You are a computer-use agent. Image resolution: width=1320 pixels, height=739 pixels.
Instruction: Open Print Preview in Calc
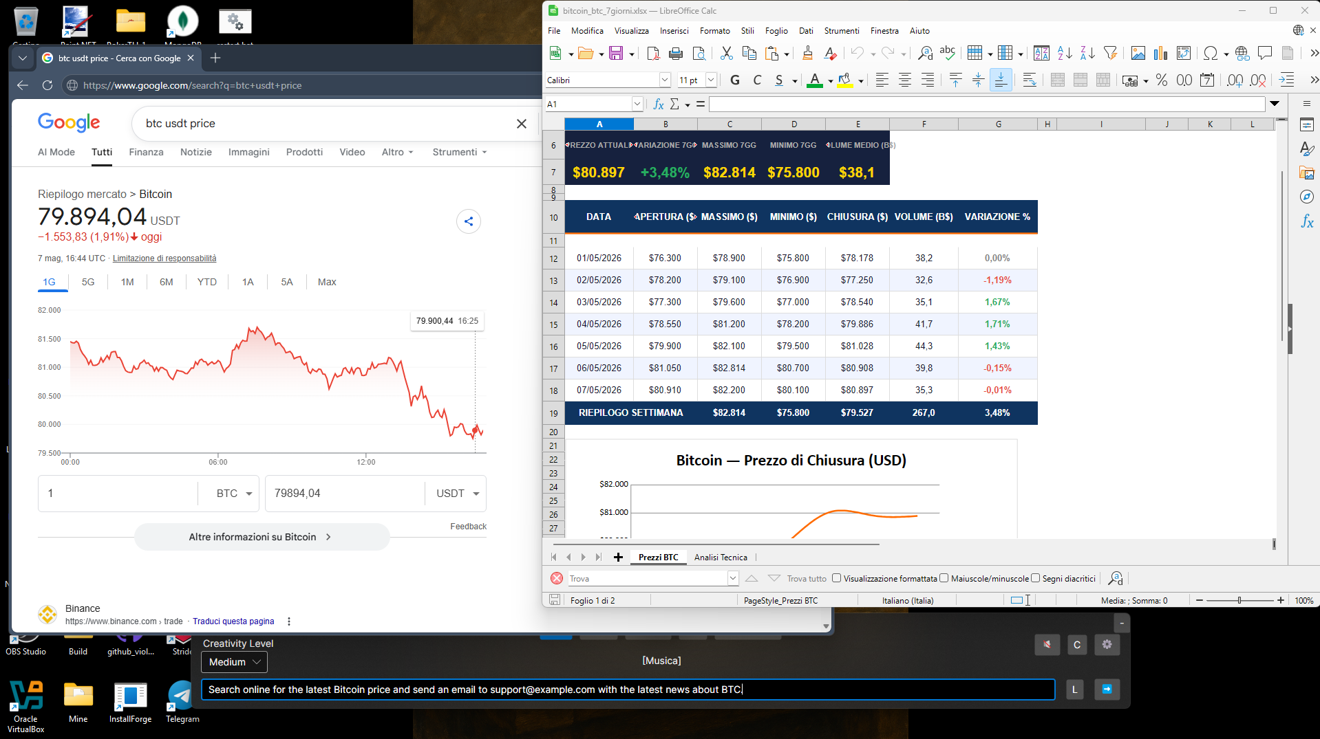pos(699,53)
